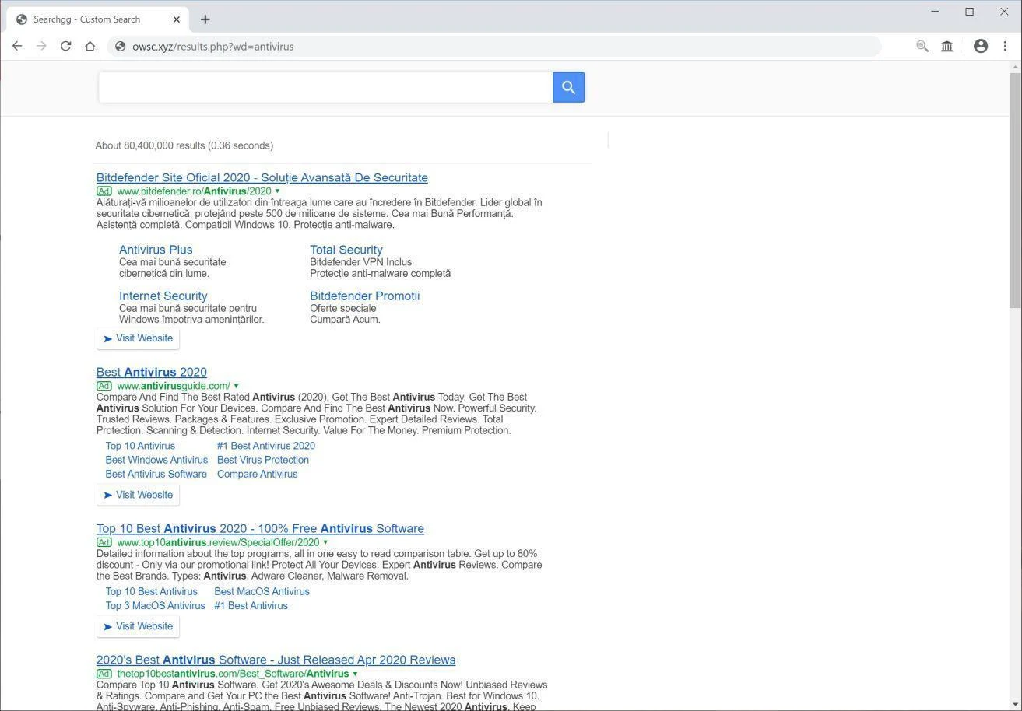Open the Antivirus Plus sitelink
The width and height of the screenshot is (1022, 711).
pyautogui.click(x=156, y=250)
